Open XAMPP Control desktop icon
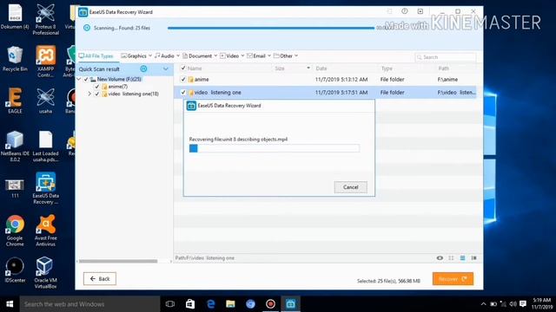Screen dimensions: 556x312 point(45,62)
